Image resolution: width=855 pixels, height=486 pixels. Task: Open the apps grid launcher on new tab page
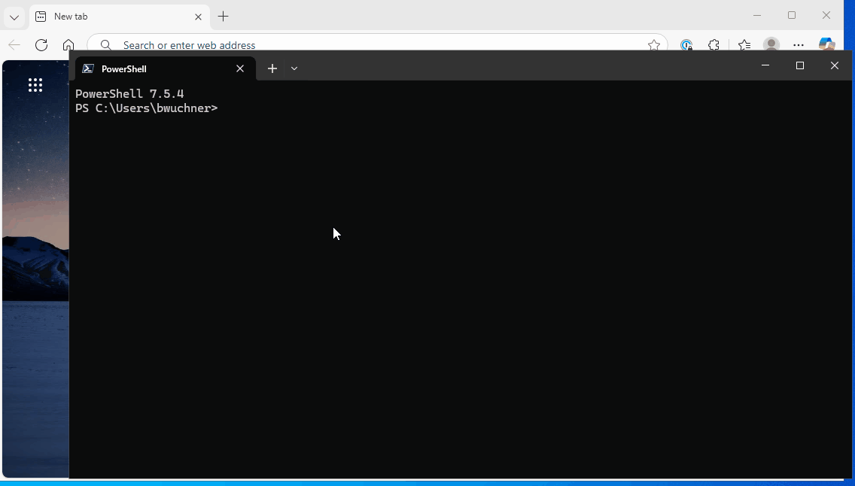[35, 85]
